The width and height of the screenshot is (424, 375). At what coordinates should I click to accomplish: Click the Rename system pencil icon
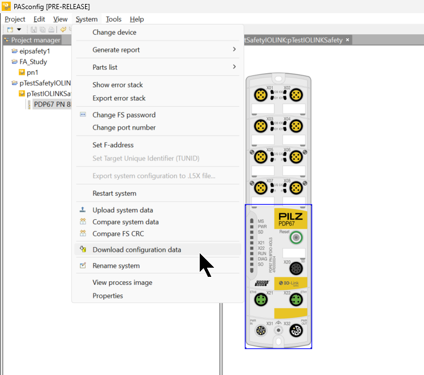83,265
